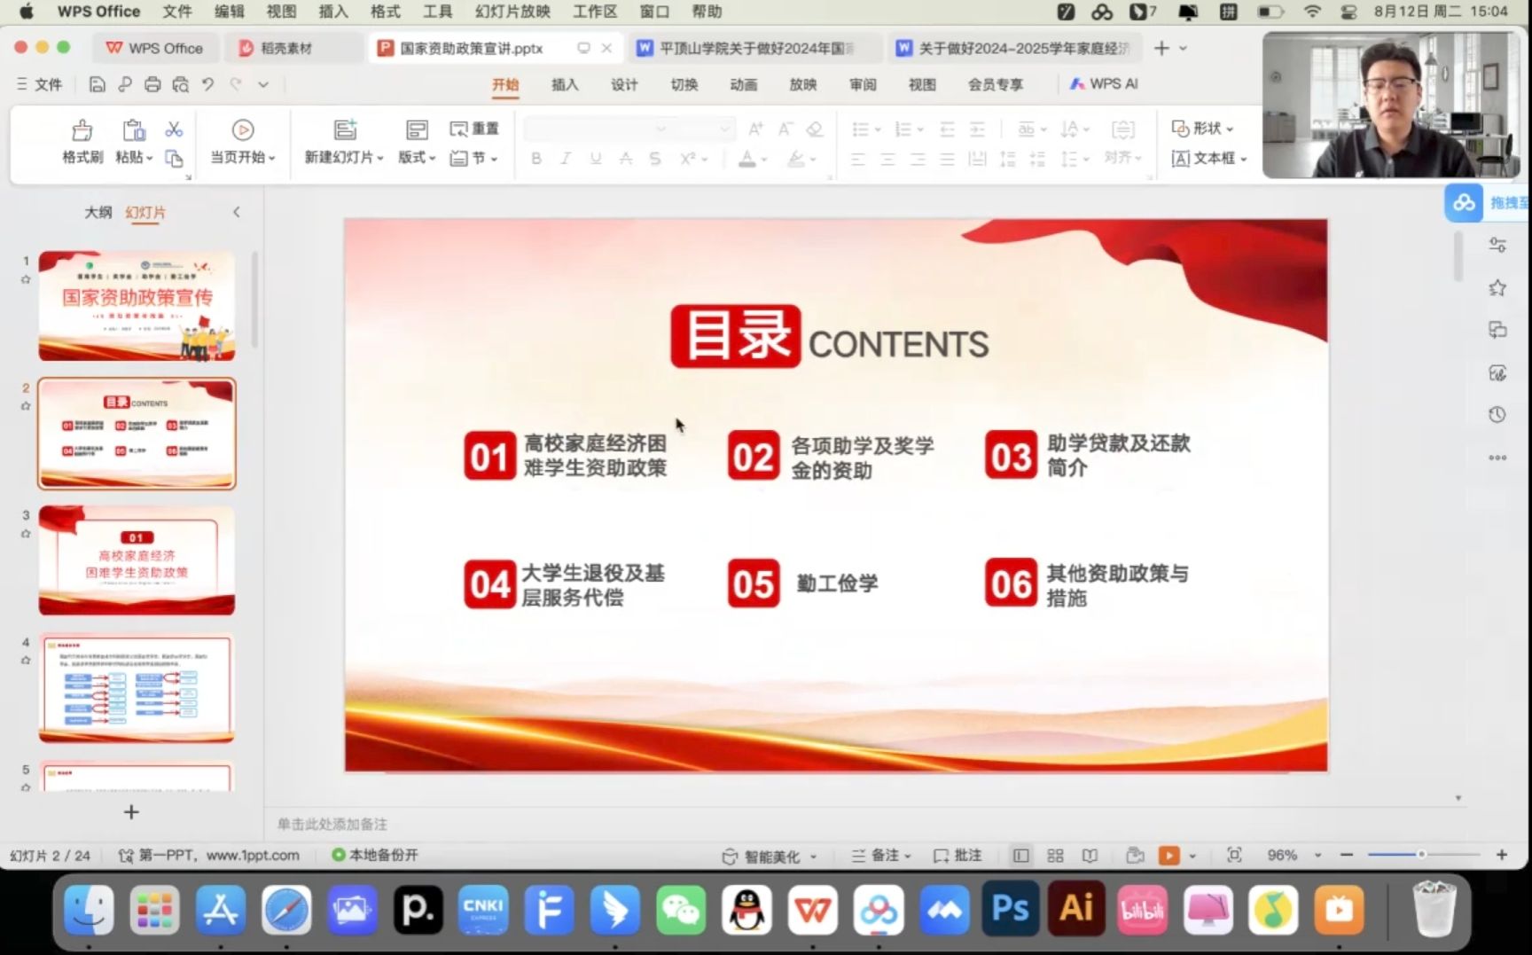1532x955 pixels.
Task: Click the undo arrow icon
Action: click(x=207, y=84)
